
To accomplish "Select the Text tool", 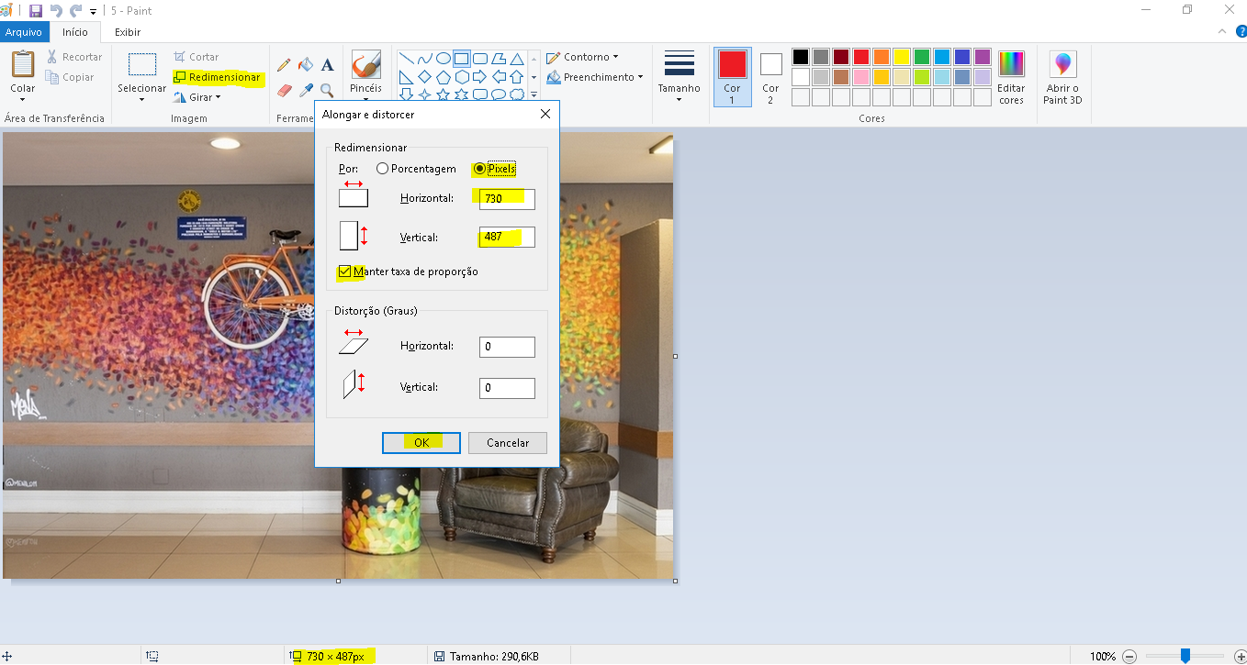I will tap(327, 64).
